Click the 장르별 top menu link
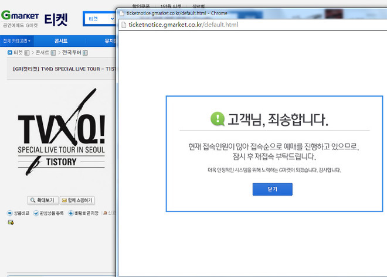 click(x=198, y=6)
